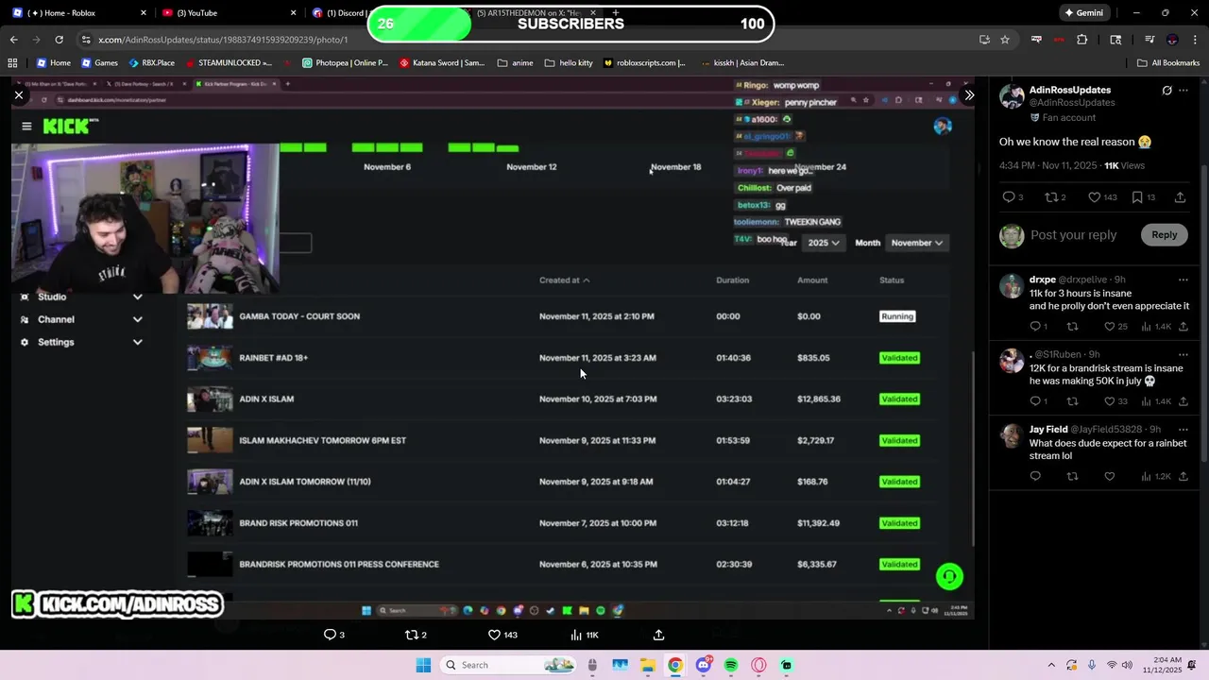Click the Running status badge for GAMBA TODAY

(897, 316)
